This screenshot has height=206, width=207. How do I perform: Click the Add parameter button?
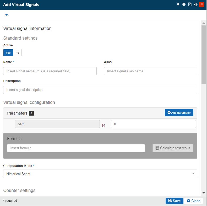(x=179, y=113)
